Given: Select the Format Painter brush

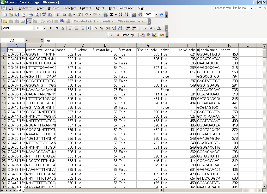Looking at the screenshot, I should pos(79,15).
